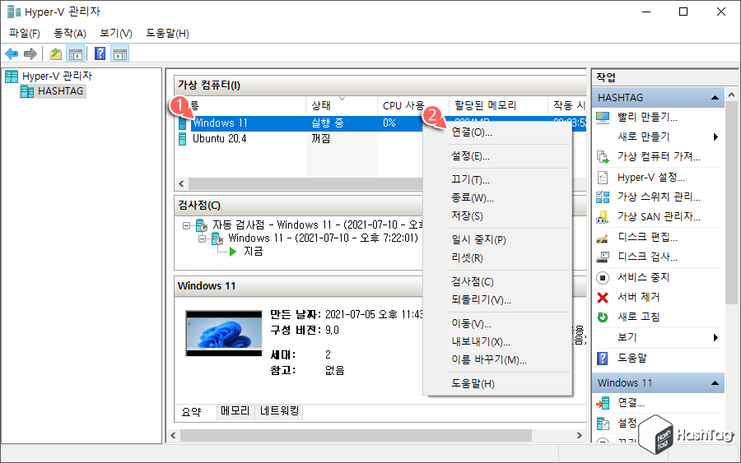
Task: Click right arrow of bottom horizontal scrollbar
Action: click(580, 435)
